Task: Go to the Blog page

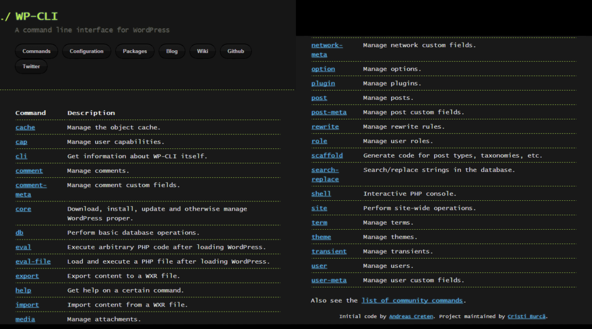Action: [x=172, y=51]
